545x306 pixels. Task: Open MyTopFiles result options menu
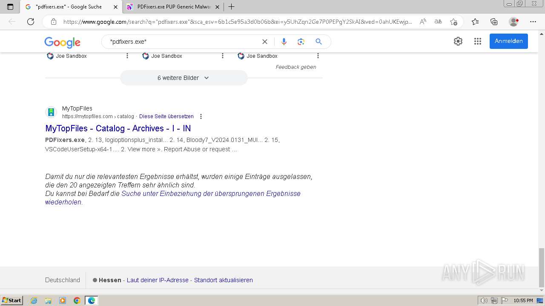(x=201, y=116)
